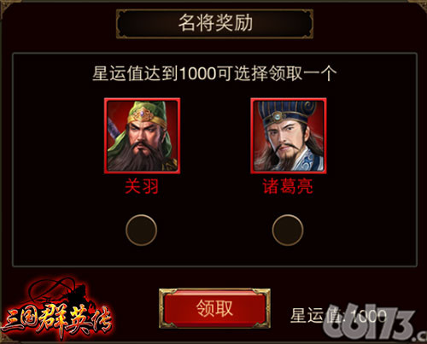Image resolution: width=427 pixels, height=344 pixels.
Task: Choose the radio button under 诸葛亮
Action: coord(288,230)
